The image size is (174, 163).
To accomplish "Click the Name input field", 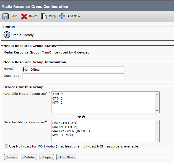I will coord(73,70).
